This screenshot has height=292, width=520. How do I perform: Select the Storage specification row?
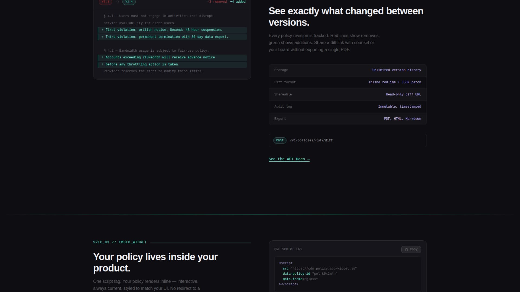click(347, 70)
